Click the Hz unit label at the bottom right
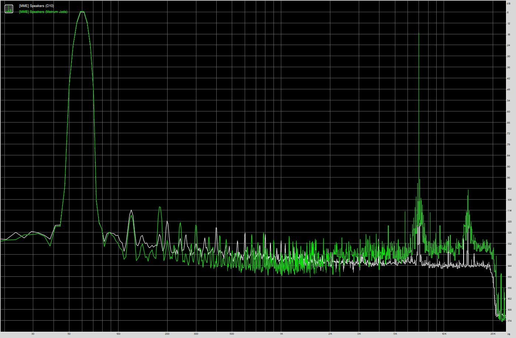The height and width of the screenshot is (338, 516). (509, 334)
